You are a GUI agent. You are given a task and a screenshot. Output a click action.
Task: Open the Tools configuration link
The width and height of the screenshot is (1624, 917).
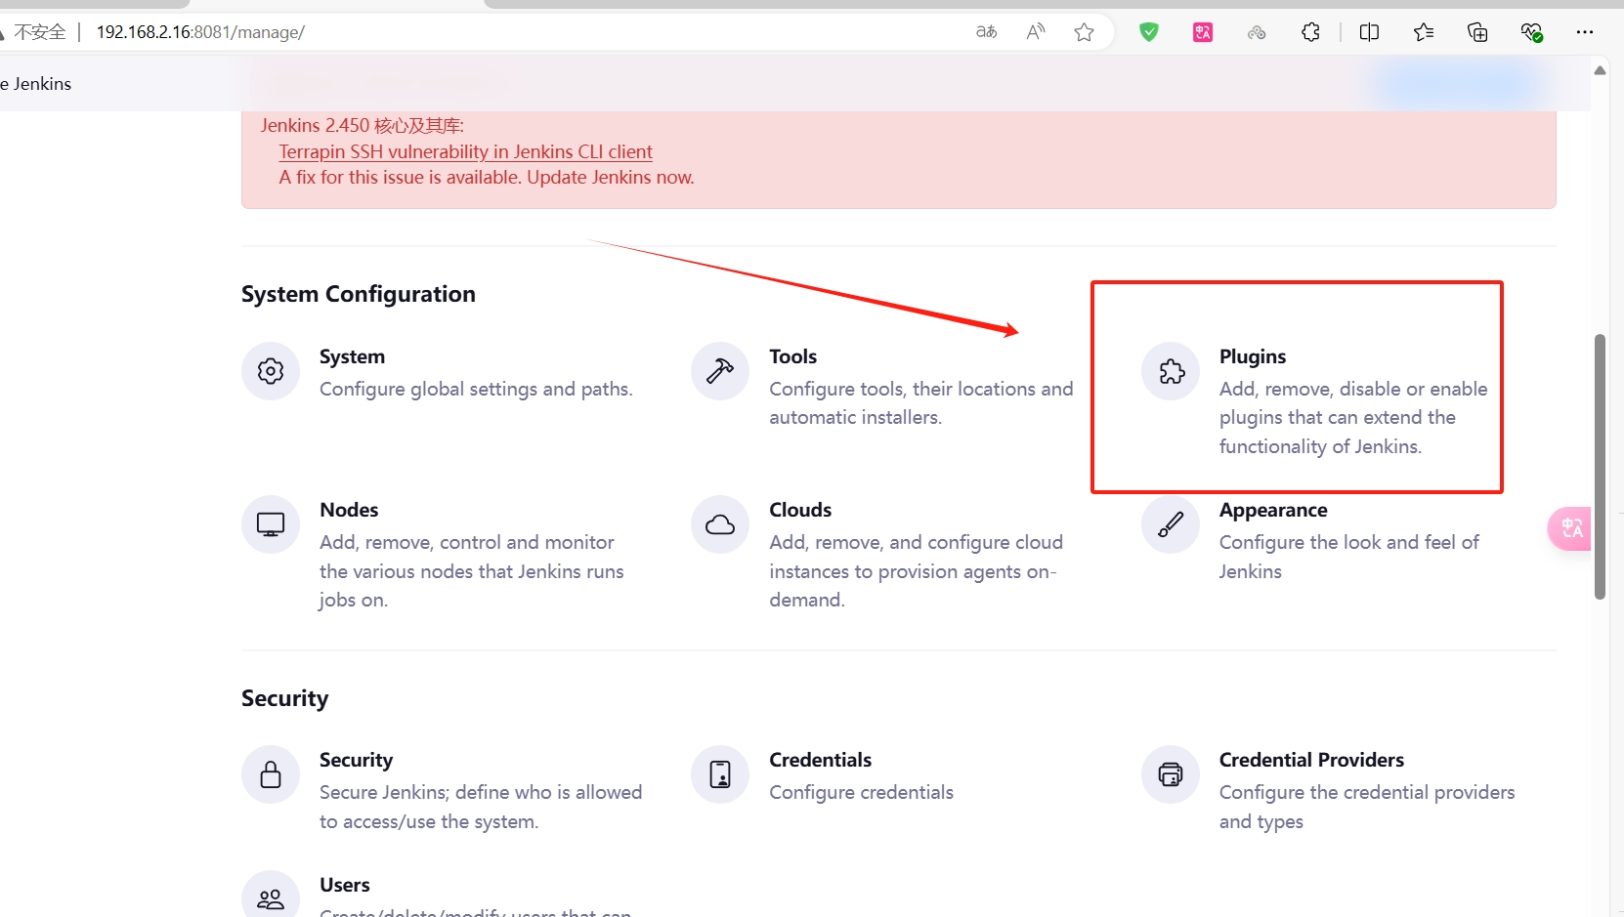[x=792, y=356]
